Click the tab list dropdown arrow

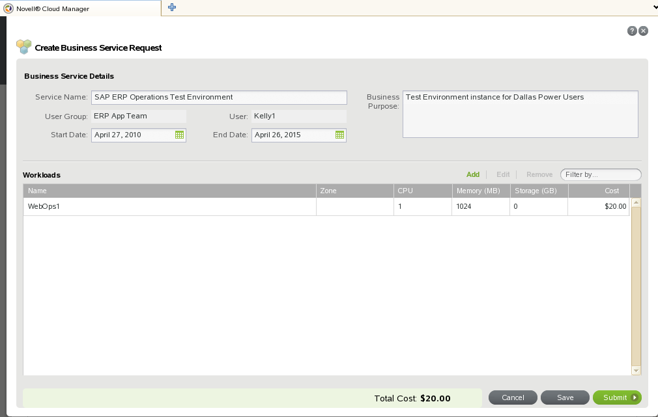click(x=655, y=7)
